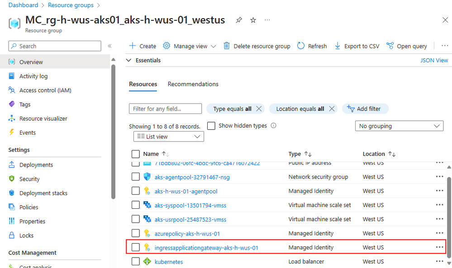Open Overview in sidebar

(55, 62)
